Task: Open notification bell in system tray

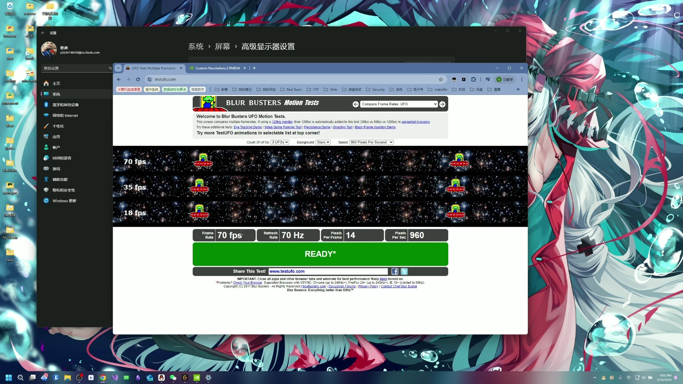Action: click(x=676, y=378)
